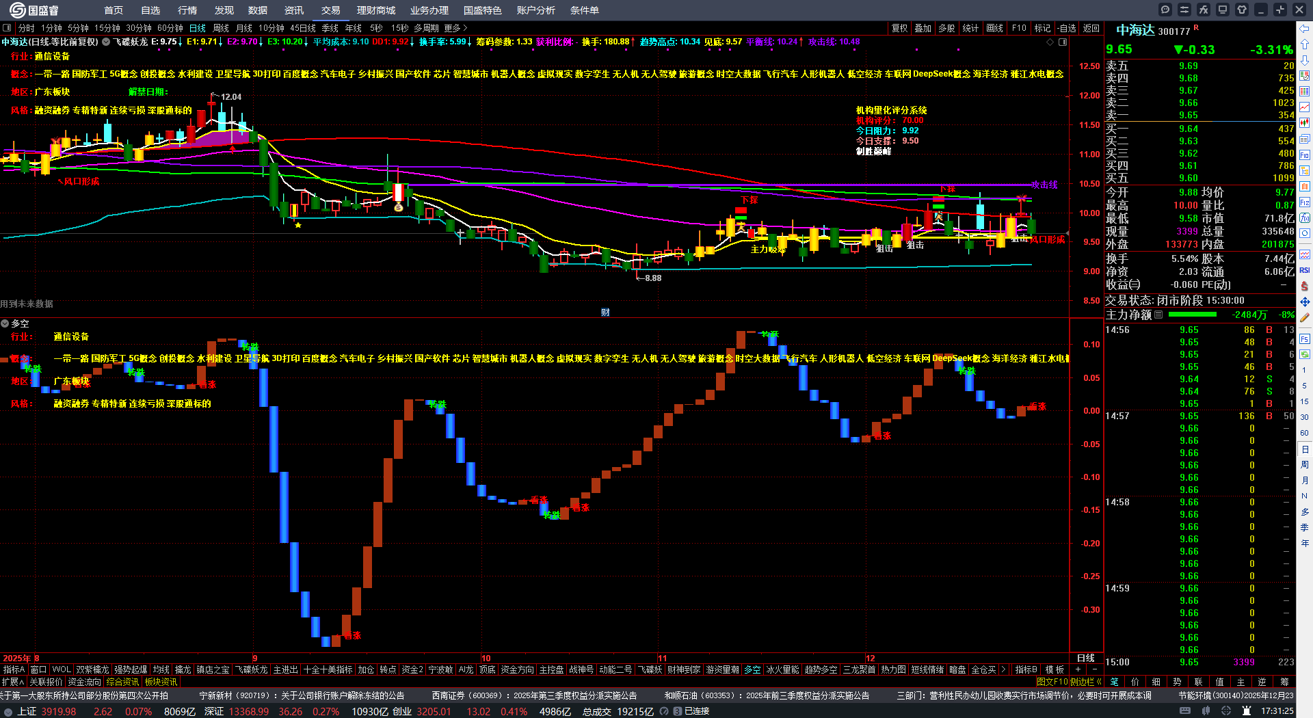Click the blue down arrow in right sidebar
The width and height of the screenshot is (1313, 718).
(1305, 60)
